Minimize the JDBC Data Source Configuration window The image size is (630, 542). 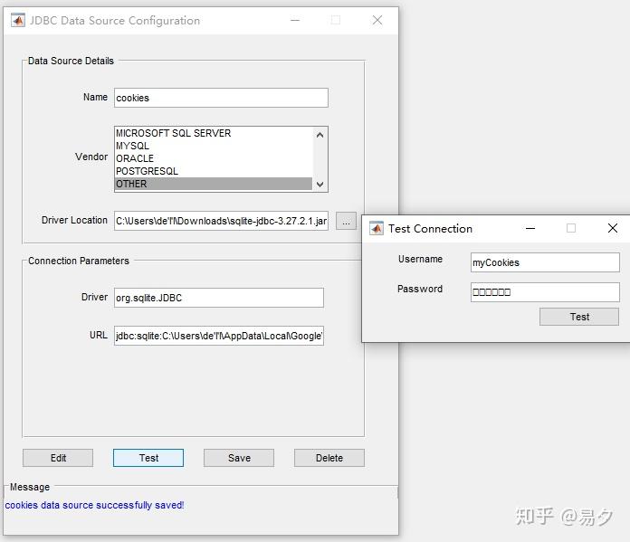[x=295, y=20]
